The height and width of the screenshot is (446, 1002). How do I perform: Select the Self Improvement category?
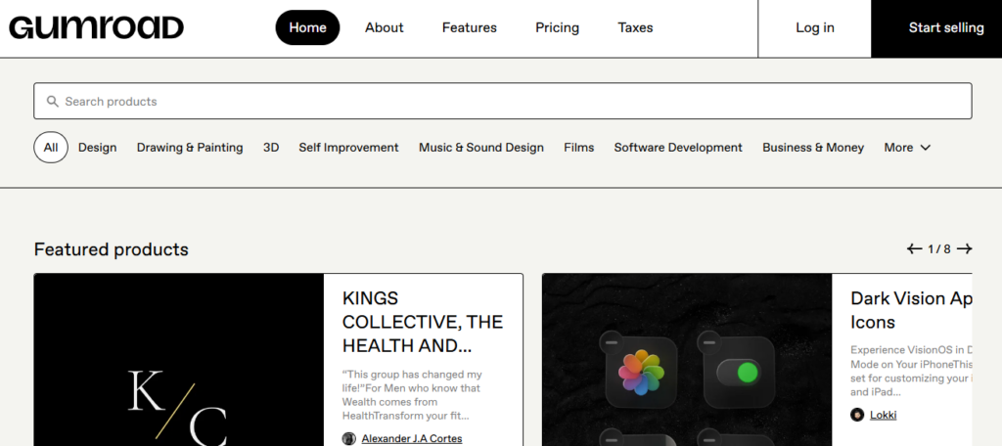(x=348, y=148)
